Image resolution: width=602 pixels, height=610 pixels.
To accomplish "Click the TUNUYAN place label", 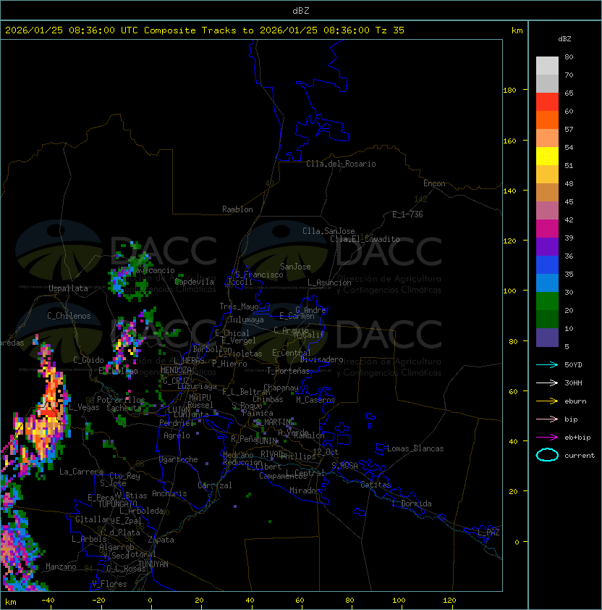I will 153,564.
